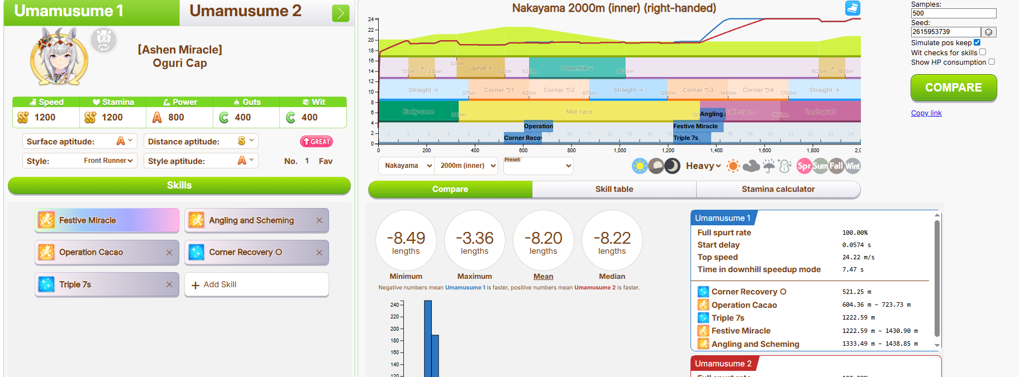The height and width of the screenshot is (377, 1019).
Task: Click the Power stat A rank icon
Action: [157, 117]
